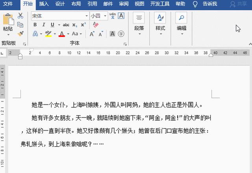Collapse the ribbon with the caret

250,44
